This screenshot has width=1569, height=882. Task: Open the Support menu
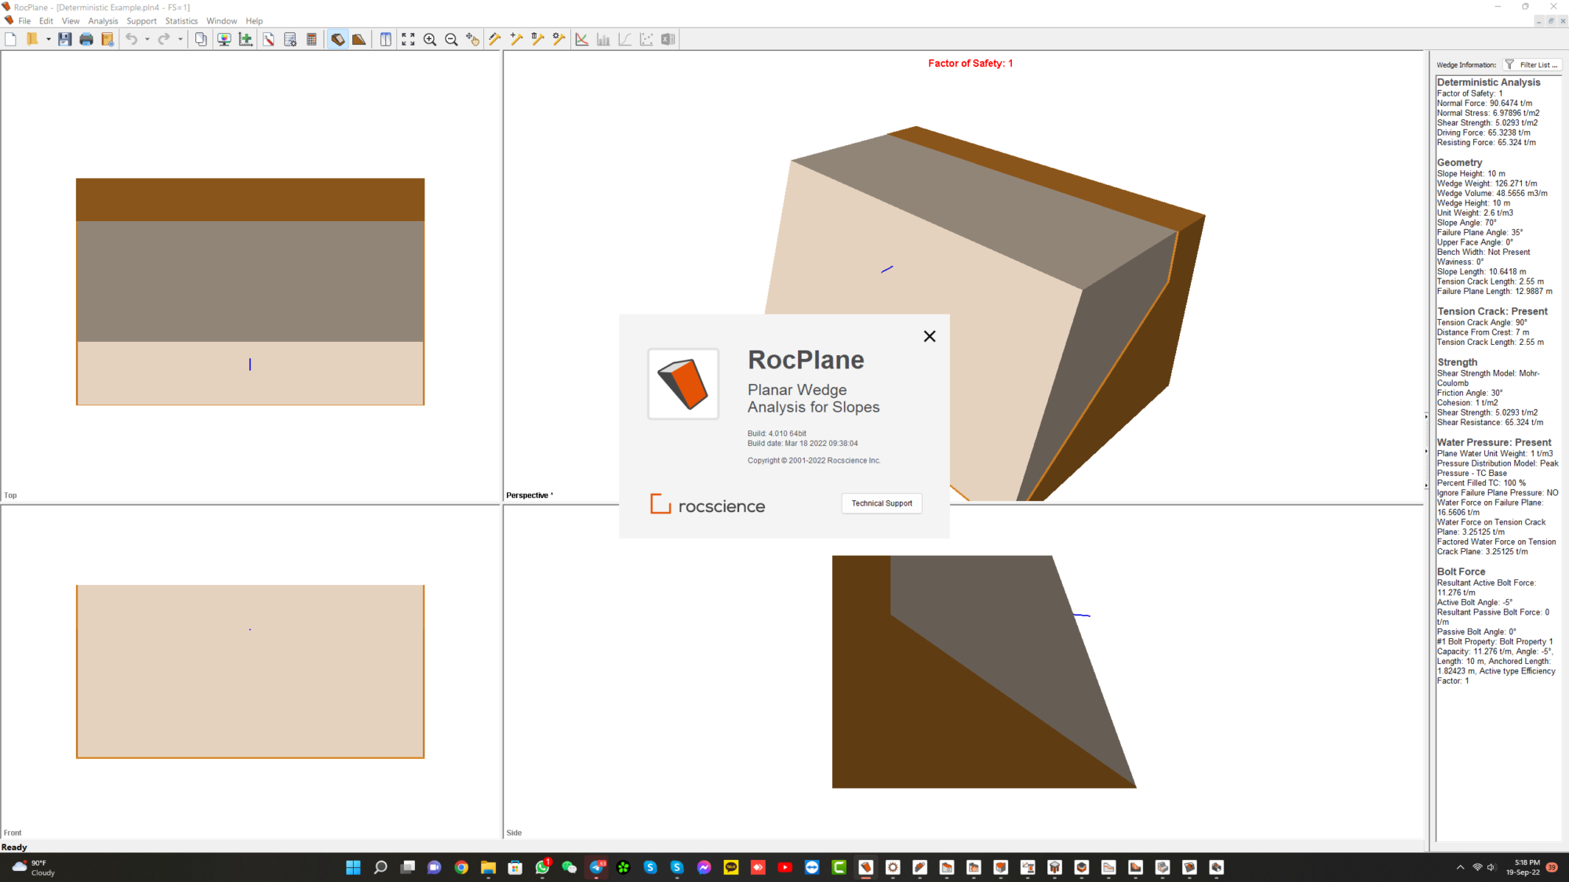tap(141, 21)
